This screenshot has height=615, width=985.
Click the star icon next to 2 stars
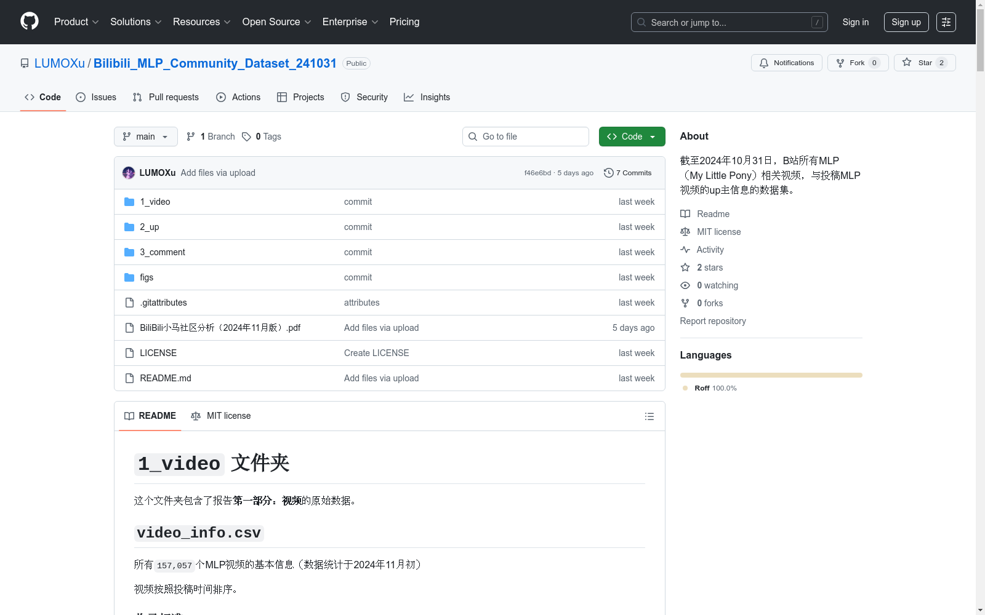point(685,268)
